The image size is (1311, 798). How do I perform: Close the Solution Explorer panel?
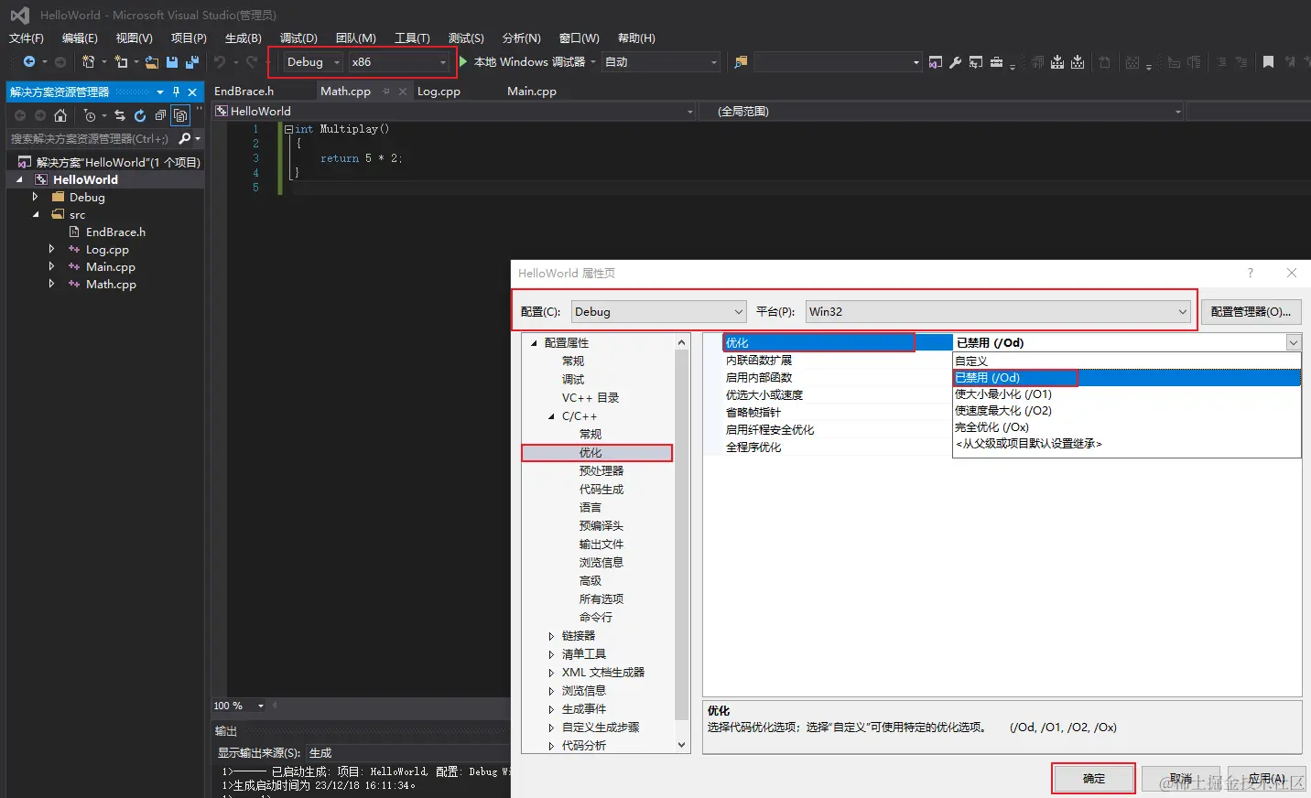[192, 92]
